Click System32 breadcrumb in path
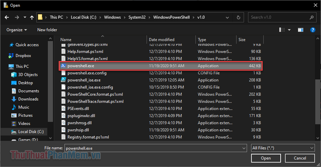321x167 pixels. [137, 17]
